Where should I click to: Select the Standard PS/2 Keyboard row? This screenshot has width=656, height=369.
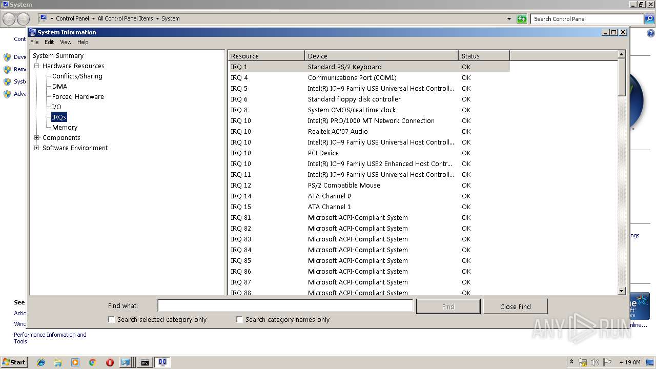[369, 67]
